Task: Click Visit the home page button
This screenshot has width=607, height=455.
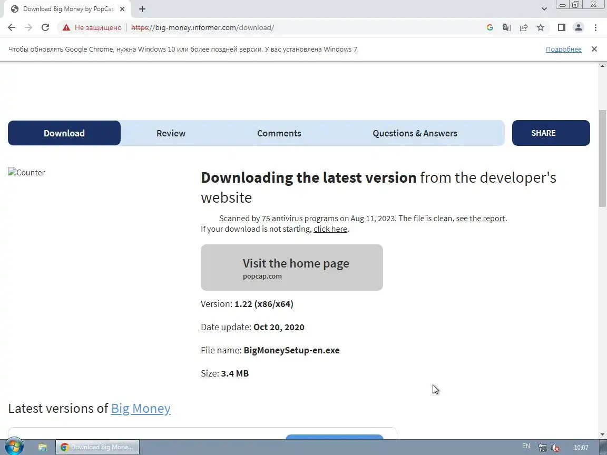Action: [292, 268]
